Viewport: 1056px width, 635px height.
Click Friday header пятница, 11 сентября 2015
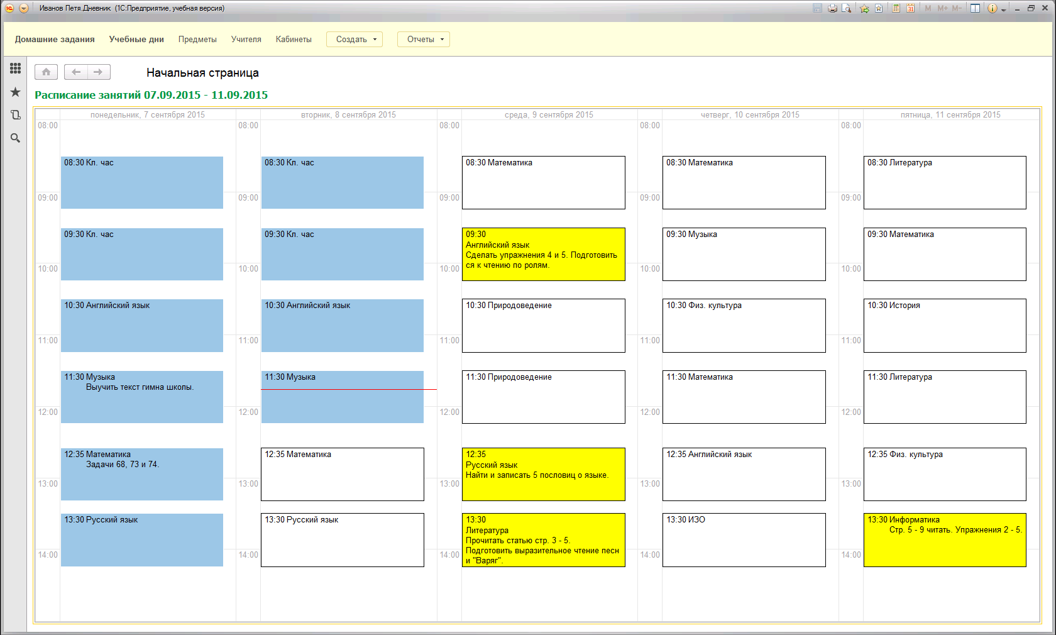pyautogui.click(x=950, y=114)
